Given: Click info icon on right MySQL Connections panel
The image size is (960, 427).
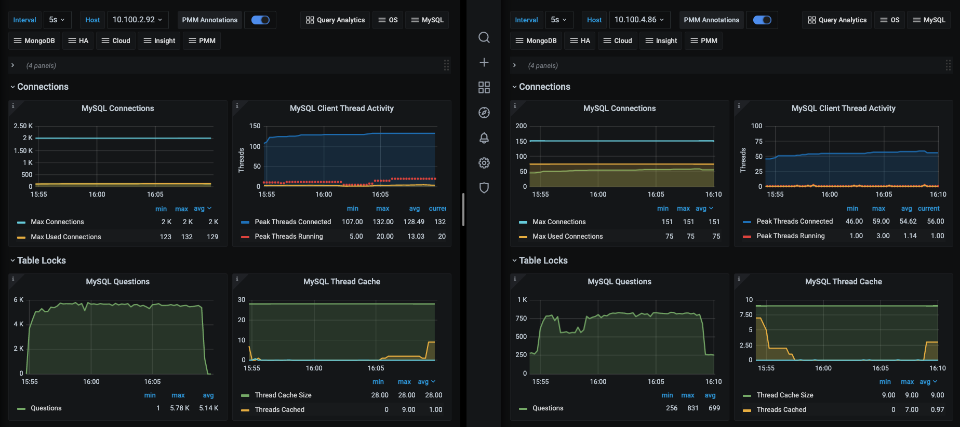Looking at the screenshot, I should point(515,105).
